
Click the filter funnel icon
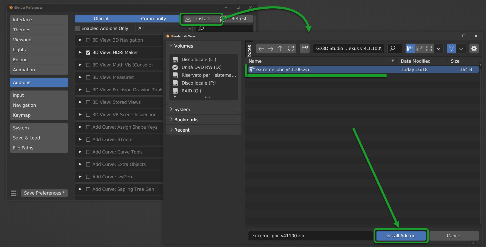451,49
